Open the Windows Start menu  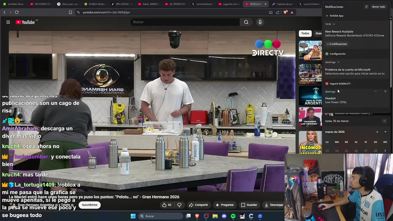tap(133, 216)
